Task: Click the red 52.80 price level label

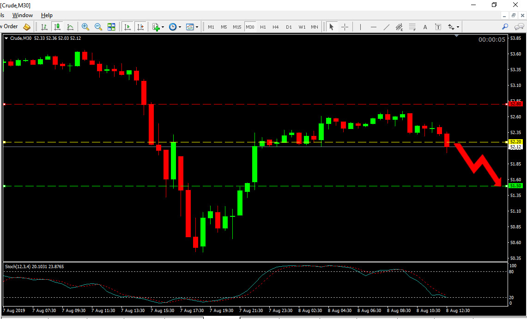Action: (516, 104)
